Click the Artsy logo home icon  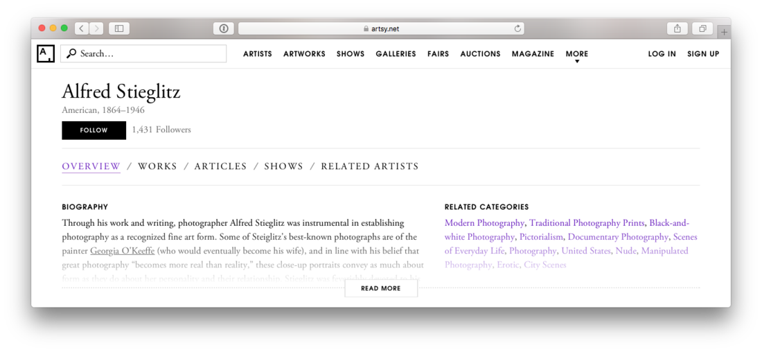pyautogui.click(x=46, y=53)
